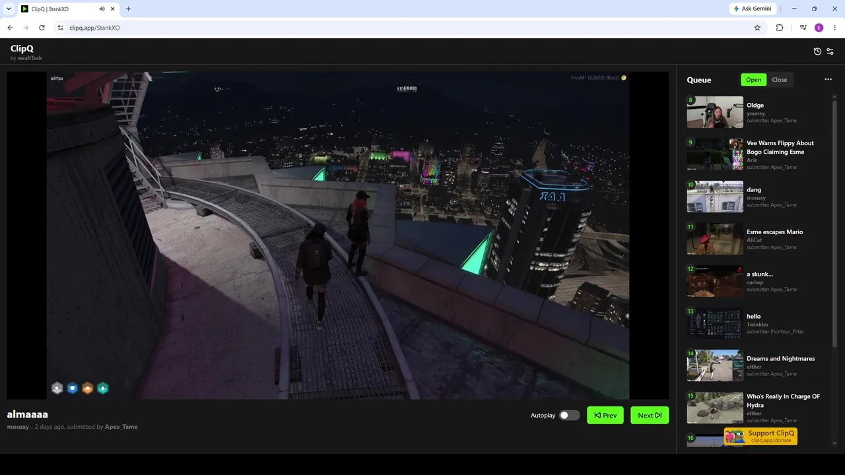
Task: Set the queue to Open
Action: 754,80
